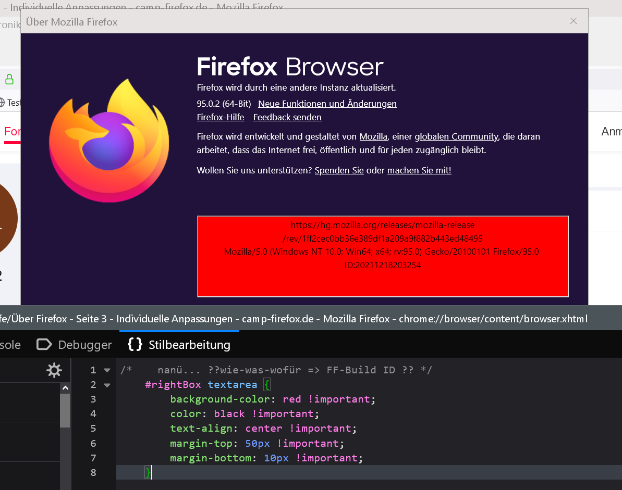Collapse the #rightBox rule on line 2
Image resolution: width=622 pixels, height=490 pixels.
coord(107,385)
